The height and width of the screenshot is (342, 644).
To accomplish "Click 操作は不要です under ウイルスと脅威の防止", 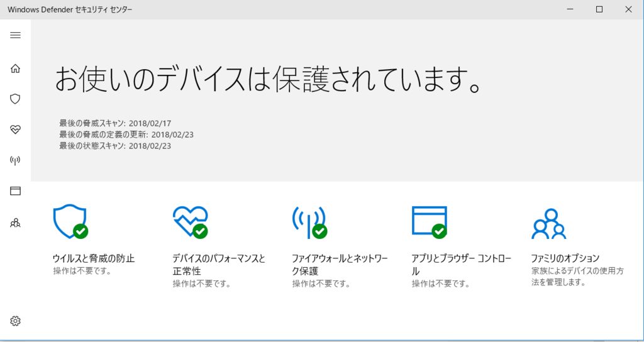I will tap(82, 272).
